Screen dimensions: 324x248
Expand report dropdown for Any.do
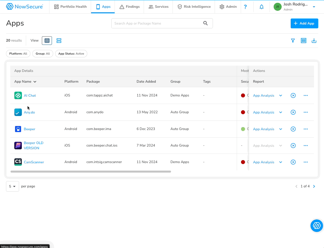[281, 112]
